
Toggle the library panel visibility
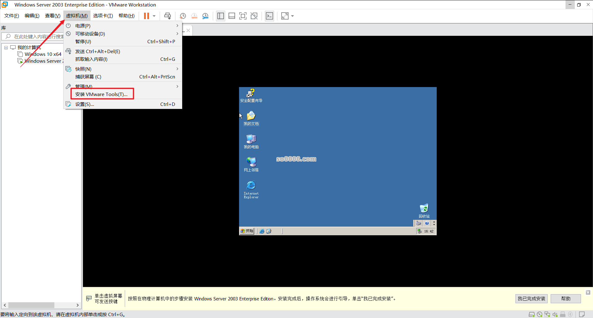pos(221,16)
